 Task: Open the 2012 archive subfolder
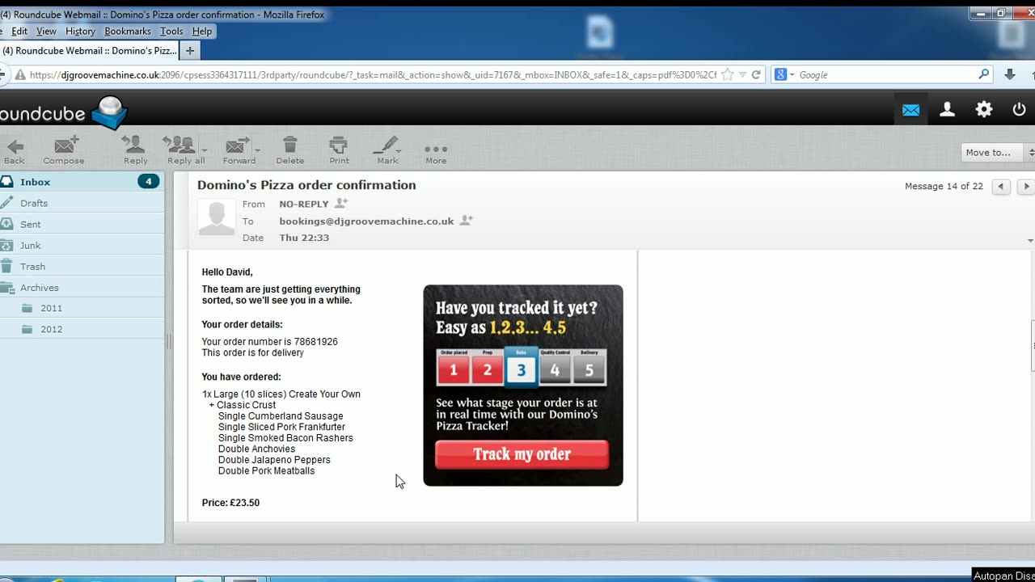(82, 329)
